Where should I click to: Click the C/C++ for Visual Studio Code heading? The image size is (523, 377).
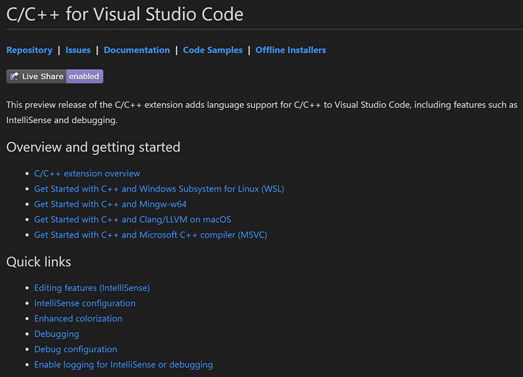pyautogui.click(x=125, y=14)
